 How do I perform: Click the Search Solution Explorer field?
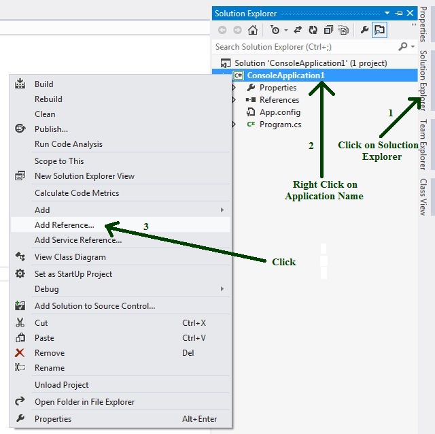coord(305,47)
